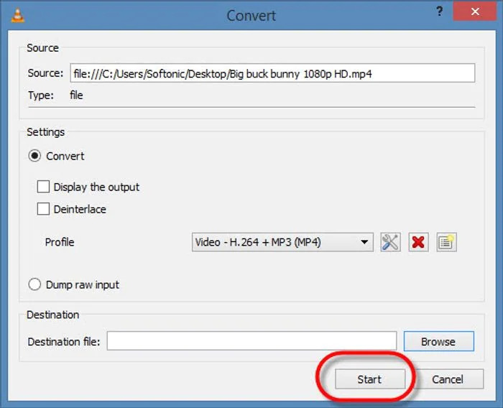Screen dimensions: 503x408
Task: Click the Type value 'file'
Action: [76, 96]
